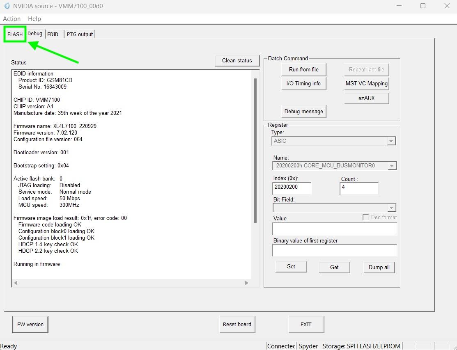Show I/O Timing info
The height and width of the screenshot is (350, 457).
pos(303,83)
